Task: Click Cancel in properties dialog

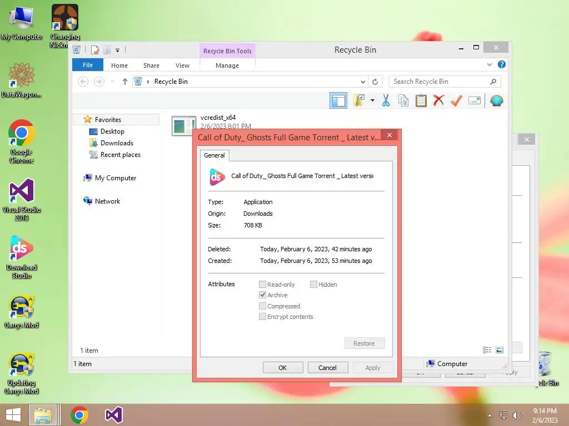Action: tap(328, 368)
